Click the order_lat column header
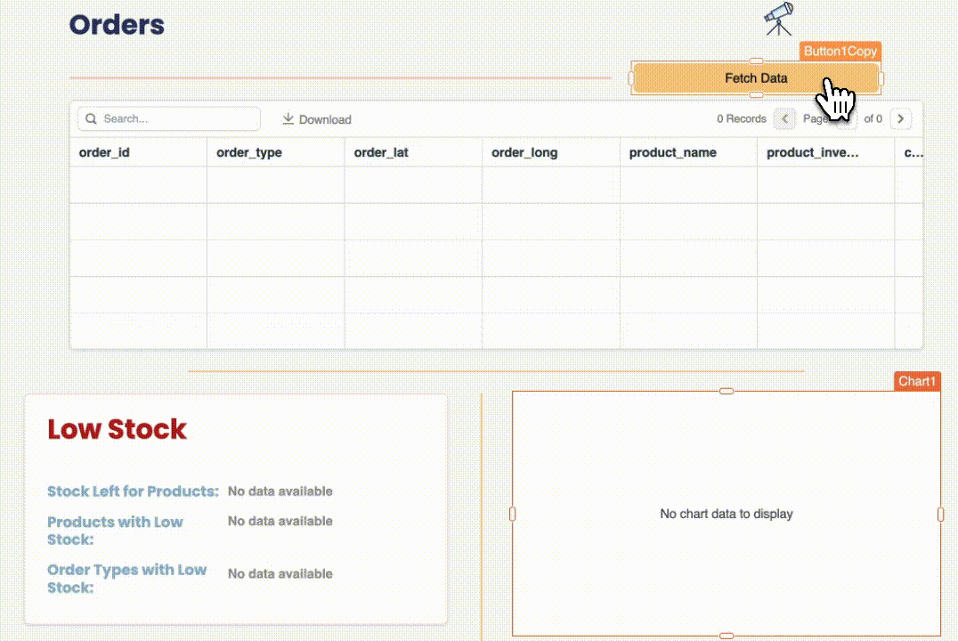Image resolution: width=958 pixels, height=641 pixels. (381, 152)
